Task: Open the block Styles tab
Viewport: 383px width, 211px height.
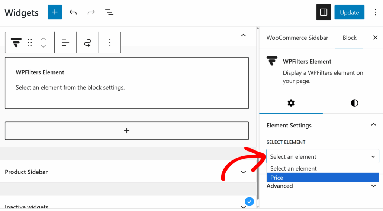Action: 354,103
